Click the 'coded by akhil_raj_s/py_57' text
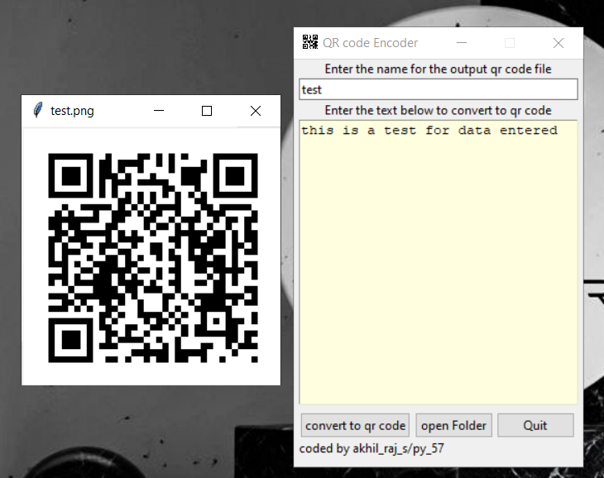Viewport: 604px width, 478px height. 372,448
